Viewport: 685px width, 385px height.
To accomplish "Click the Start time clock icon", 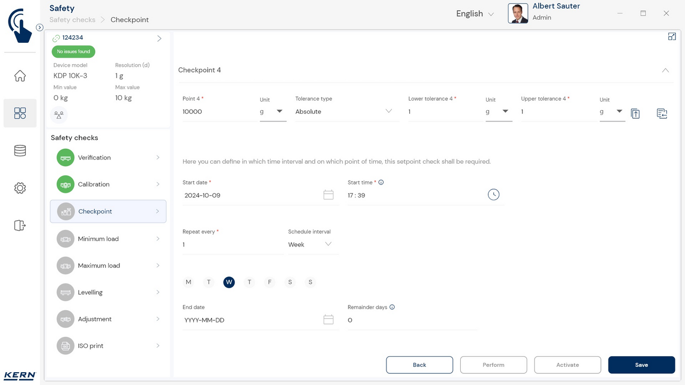I will click(493, 195).
